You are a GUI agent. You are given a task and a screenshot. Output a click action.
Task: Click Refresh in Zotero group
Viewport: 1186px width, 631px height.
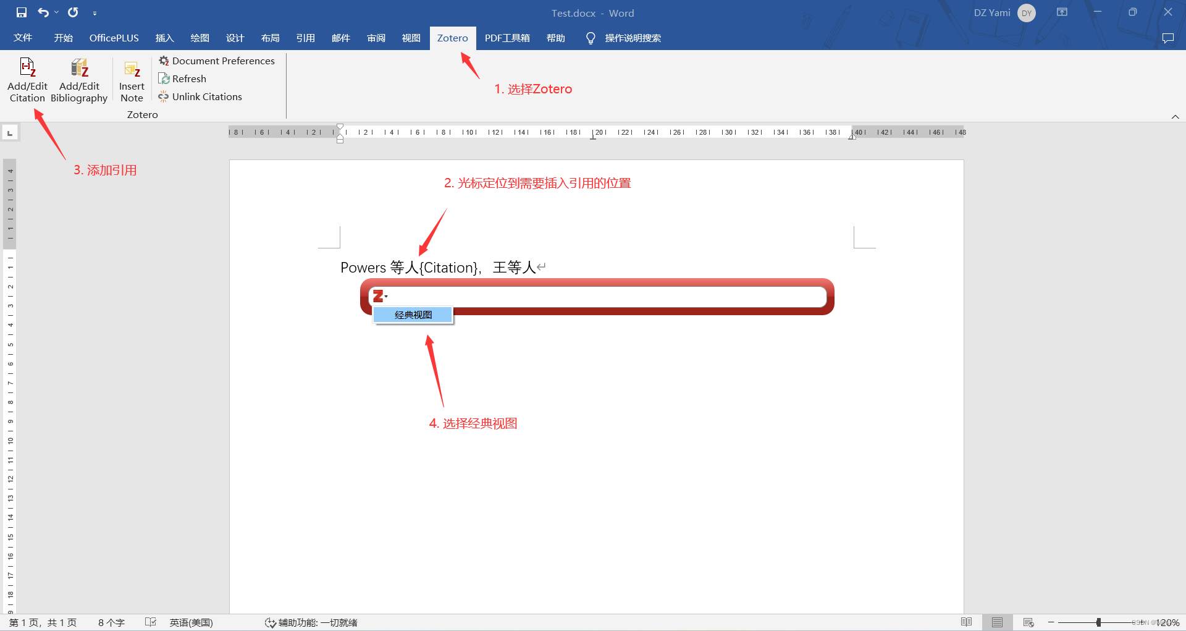182,78
